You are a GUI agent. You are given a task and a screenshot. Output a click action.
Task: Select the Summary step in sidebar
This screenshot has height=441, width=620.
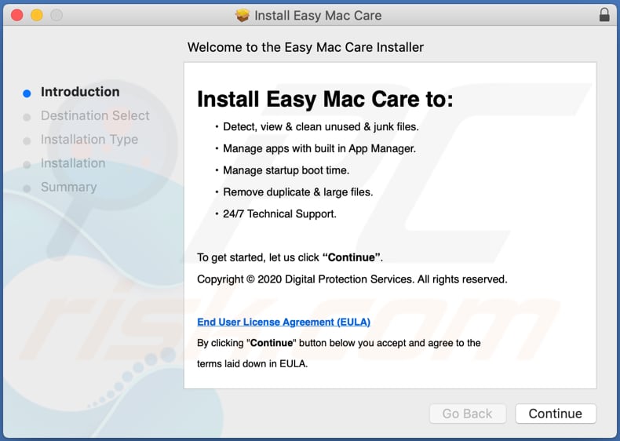pyautogui.click(x=69, y=187)
